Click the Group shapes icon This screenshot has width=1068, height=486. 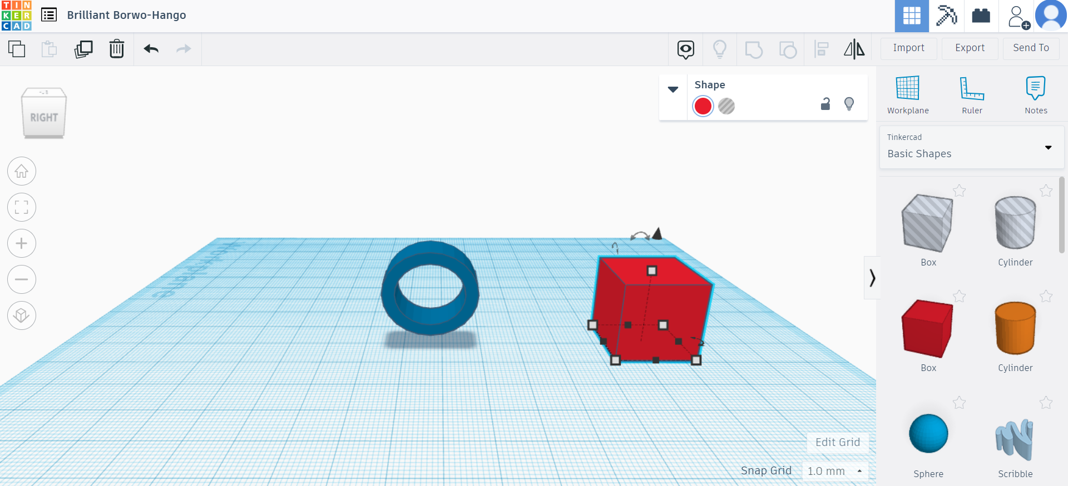click(754, 49)
